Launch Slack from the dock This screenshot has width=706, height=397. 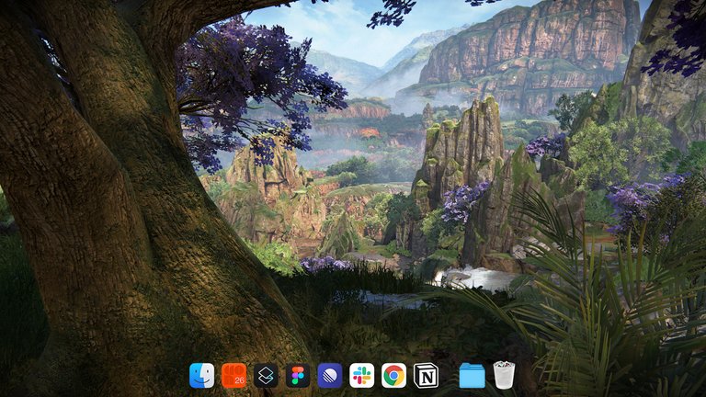(x=361, y=375)
